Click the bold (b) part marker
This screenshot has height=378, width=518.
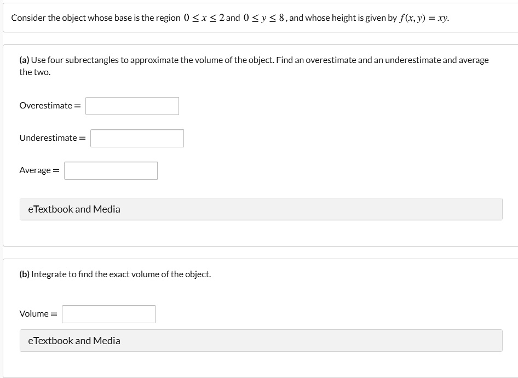(x=25, y=274)
